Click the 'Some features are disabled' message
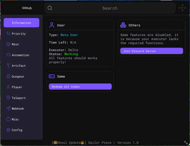This screenshot has height=146, width=190. (149, 39)
